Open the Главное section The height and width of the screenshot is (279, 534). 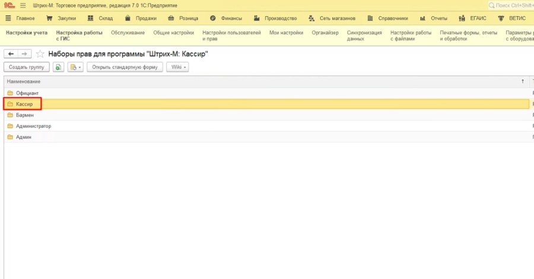[x=26, y=18]
